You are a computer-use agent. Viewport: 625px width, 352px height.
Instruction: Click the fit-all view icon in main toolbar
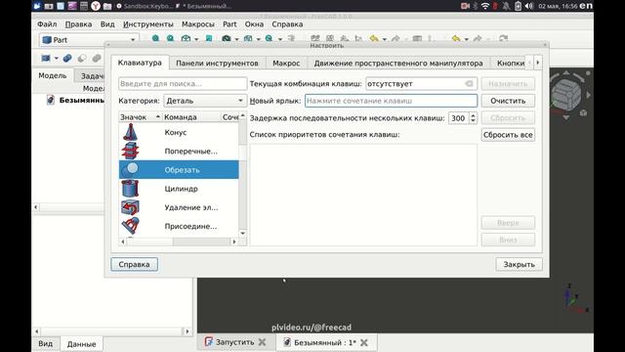tap(155, 39)
